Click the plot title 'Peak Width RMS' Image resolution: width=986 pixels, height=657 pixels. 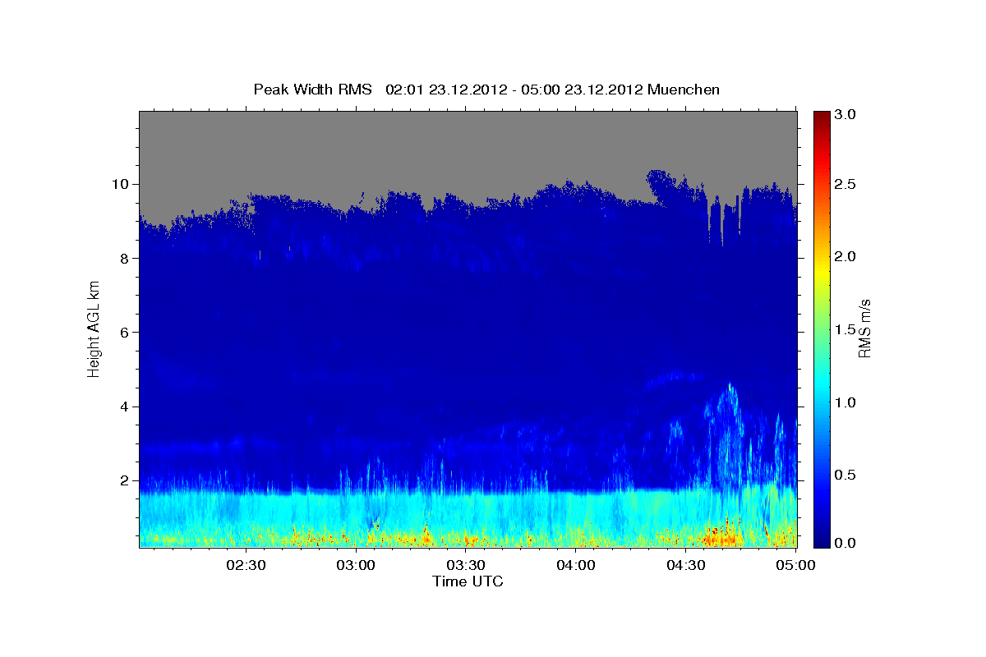(x=313, y=90)
